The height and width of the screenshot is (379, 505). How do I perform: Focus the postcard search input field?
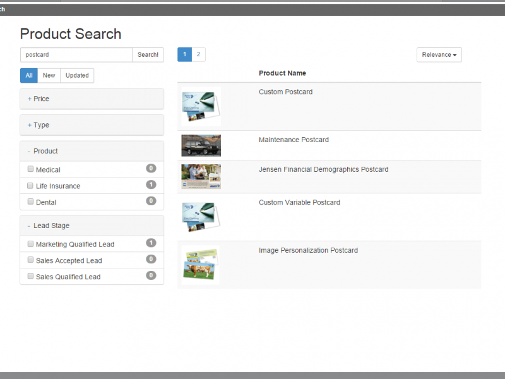76,55
